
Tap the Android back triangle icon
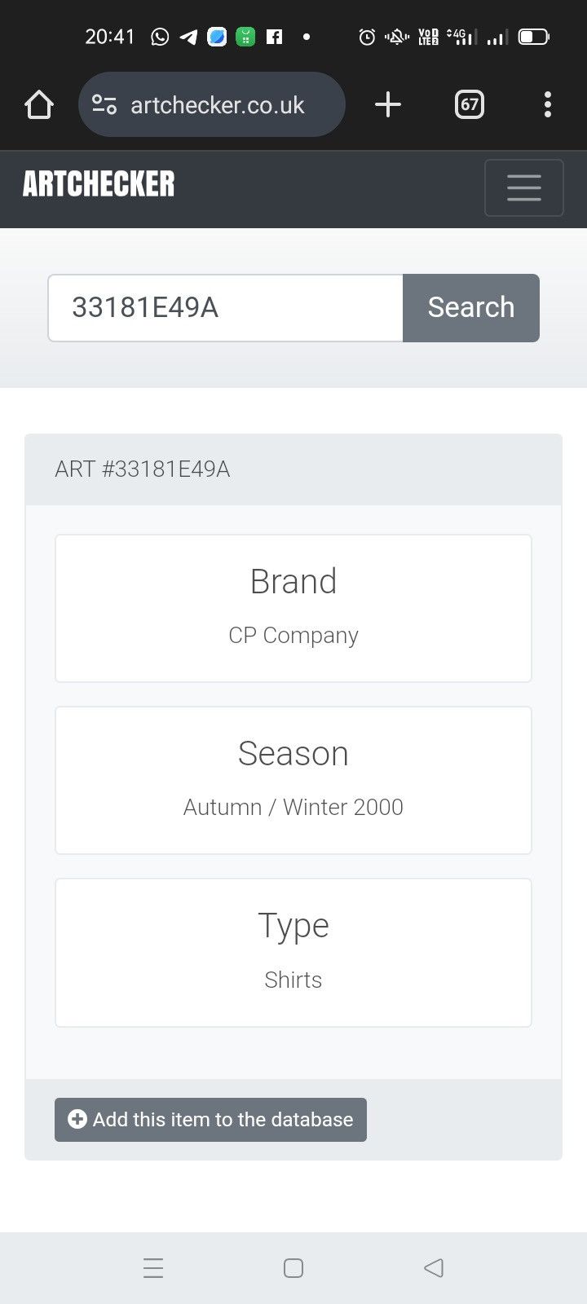434,1268
